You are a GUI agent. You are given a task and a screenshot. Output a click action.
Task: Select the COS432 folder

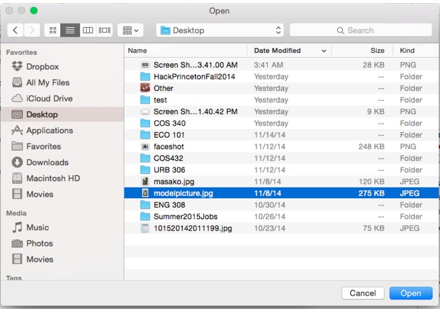[x=282, y=159]
